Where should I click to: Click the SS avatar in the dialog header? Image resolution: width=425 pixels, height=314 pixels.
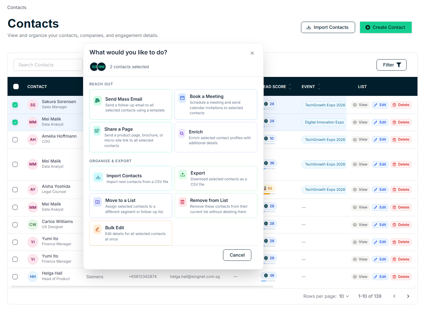click(x=94, y=67)
